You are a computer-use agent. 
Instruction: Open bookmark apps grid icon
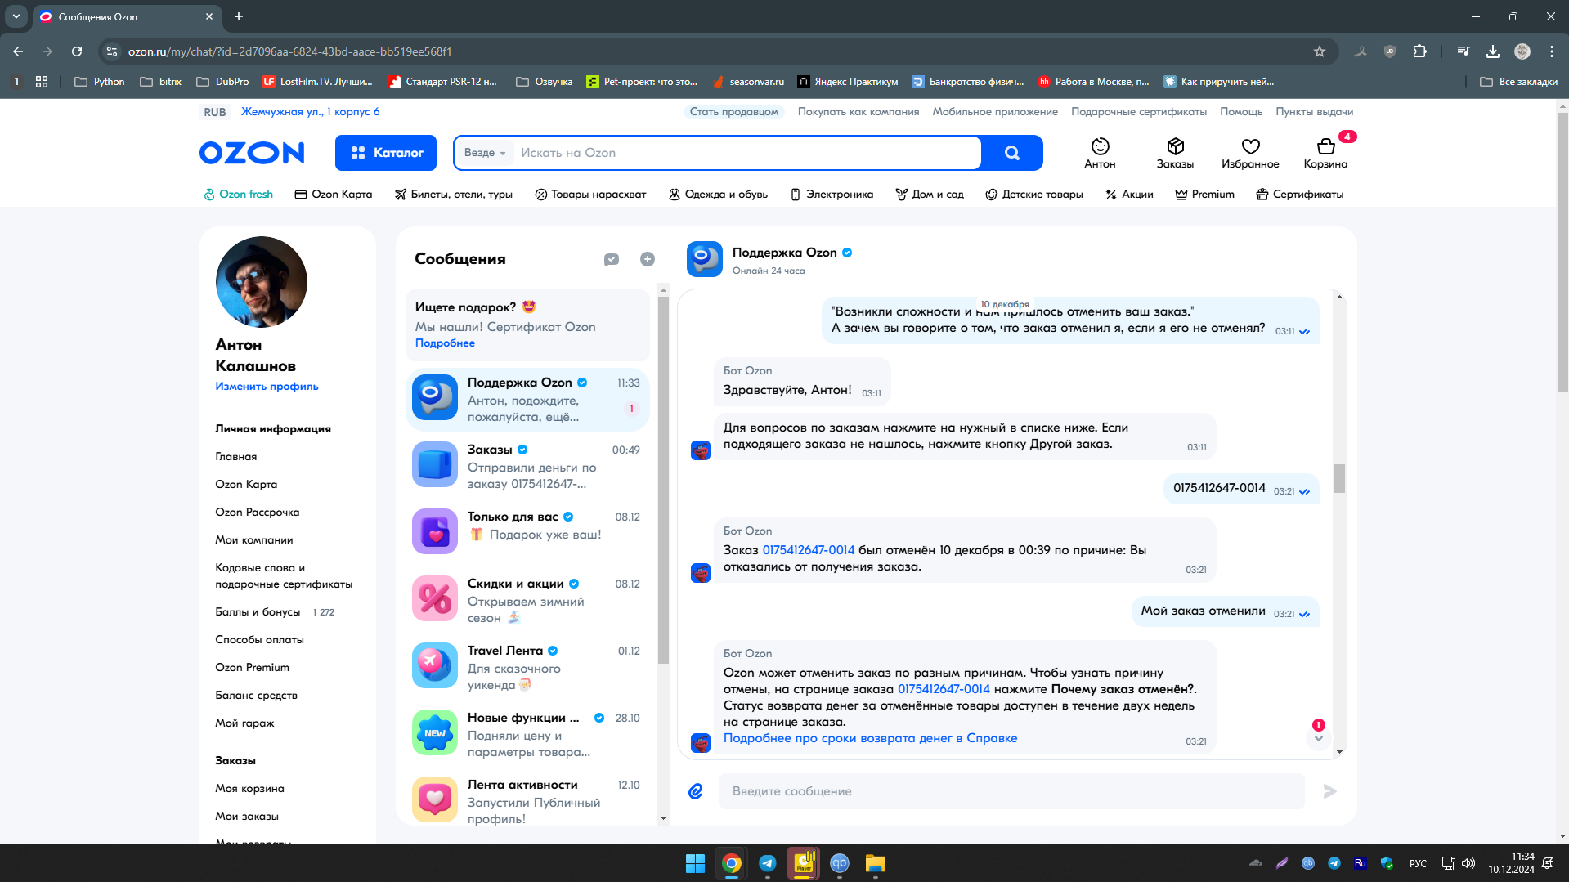click(x=42, y=82)
